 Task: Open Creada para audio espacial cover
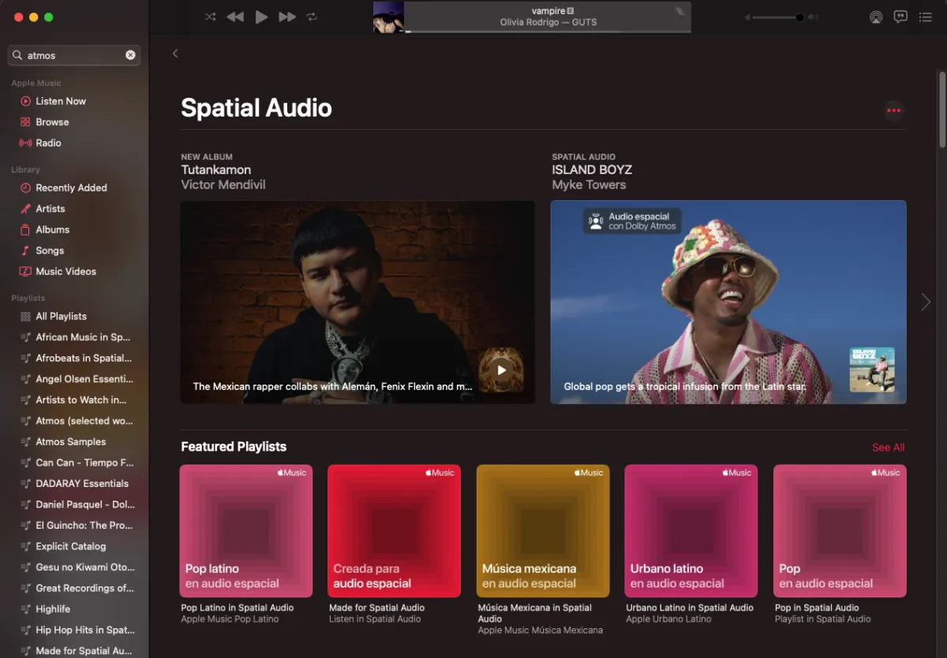395,531
